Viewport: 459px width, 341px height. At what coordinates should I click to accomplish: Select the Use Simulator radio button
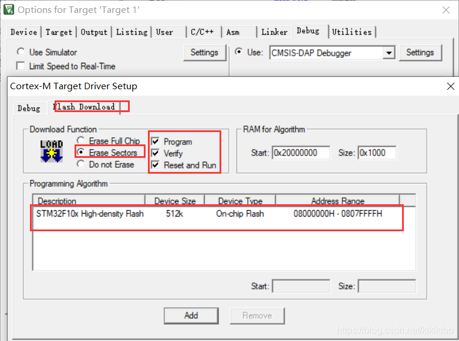(x=21, y=52)
